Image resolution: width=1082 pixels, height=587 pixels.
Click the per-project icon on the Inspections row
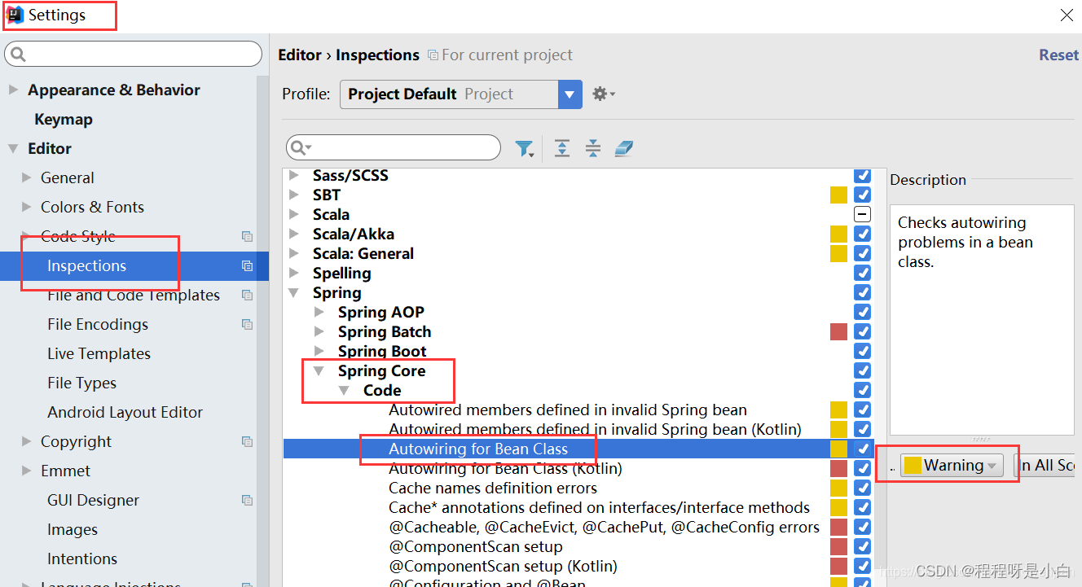click(x=247, y=266)
